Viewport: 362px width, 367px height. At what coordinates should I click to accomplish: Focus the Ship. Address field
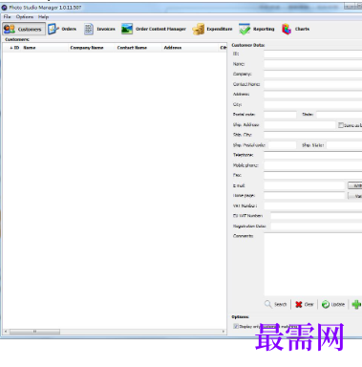click(x=300, y=125)
